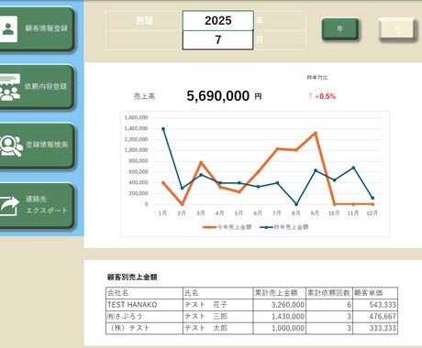This screenshot has height=348, width=422.
Task: Open the 依頼内容登録 label
Action: point(46,86)
